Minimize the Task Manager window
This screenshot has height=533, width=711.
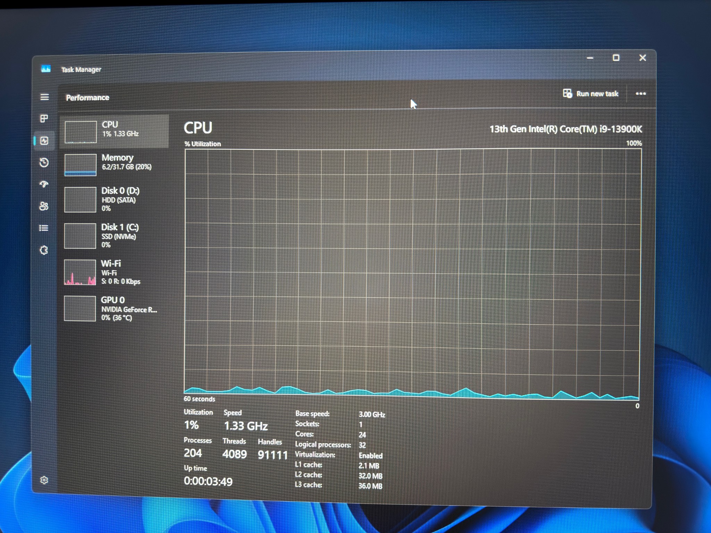click(x=590, y=58)
